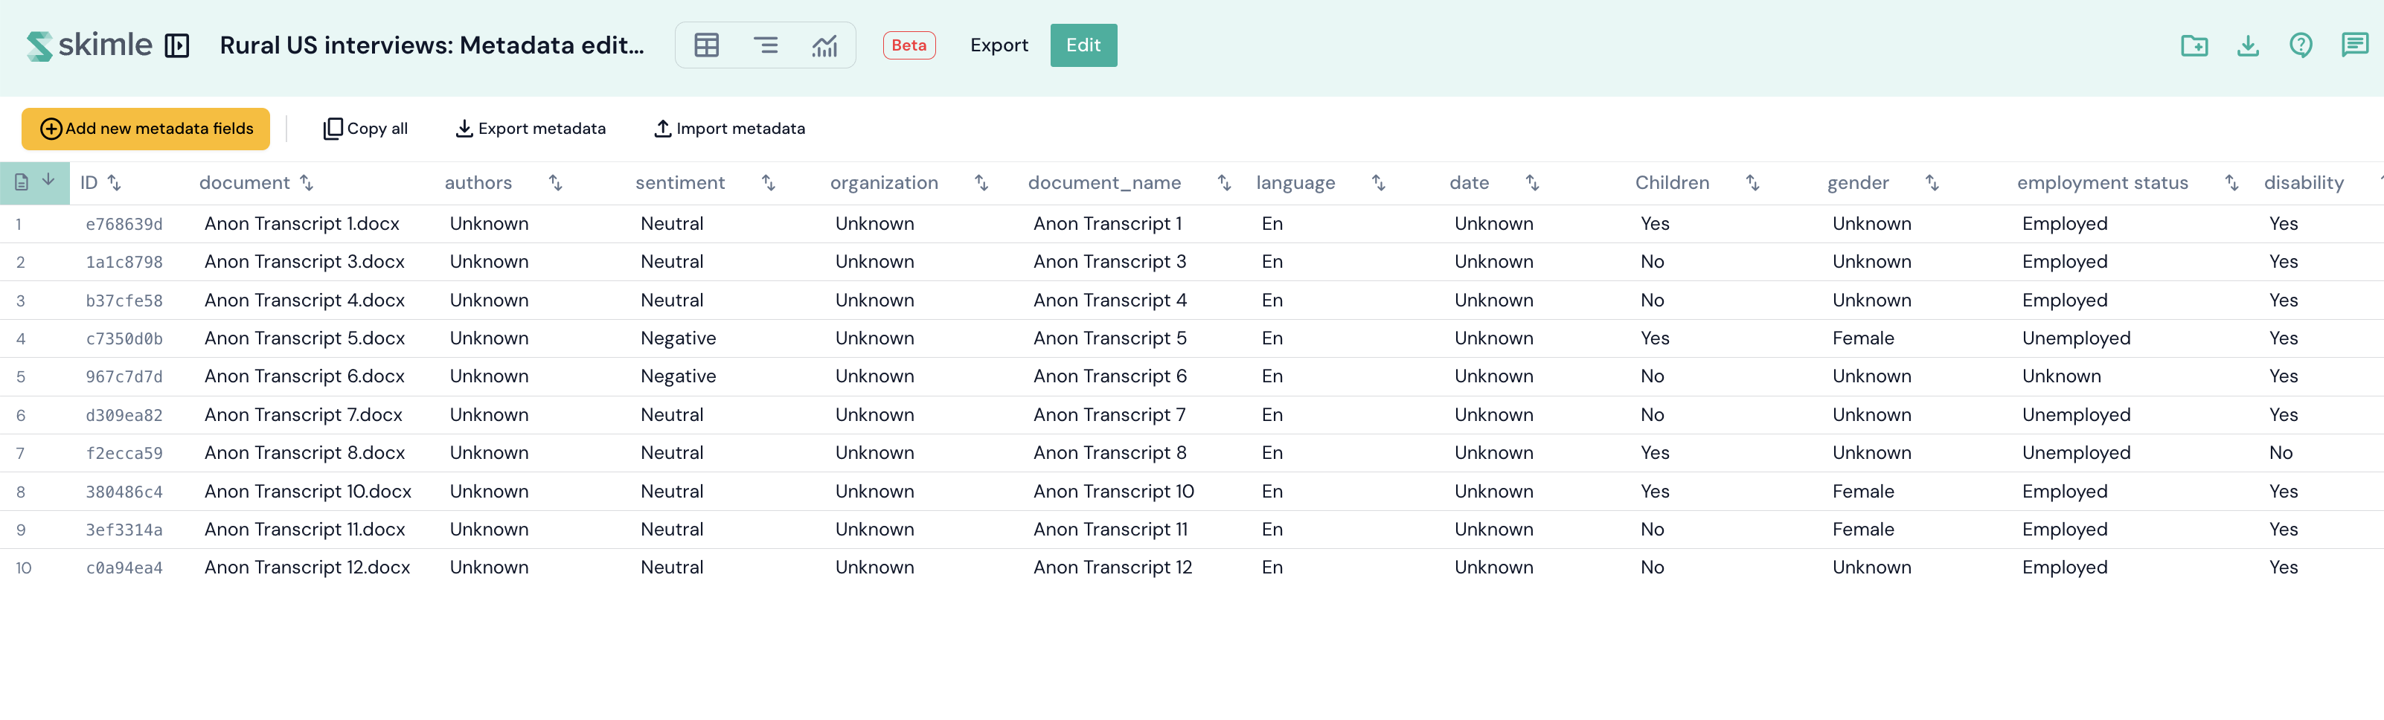Click the add folder icon
The height and width of the screenshot is (720, 2384).
coord(2194,45)
